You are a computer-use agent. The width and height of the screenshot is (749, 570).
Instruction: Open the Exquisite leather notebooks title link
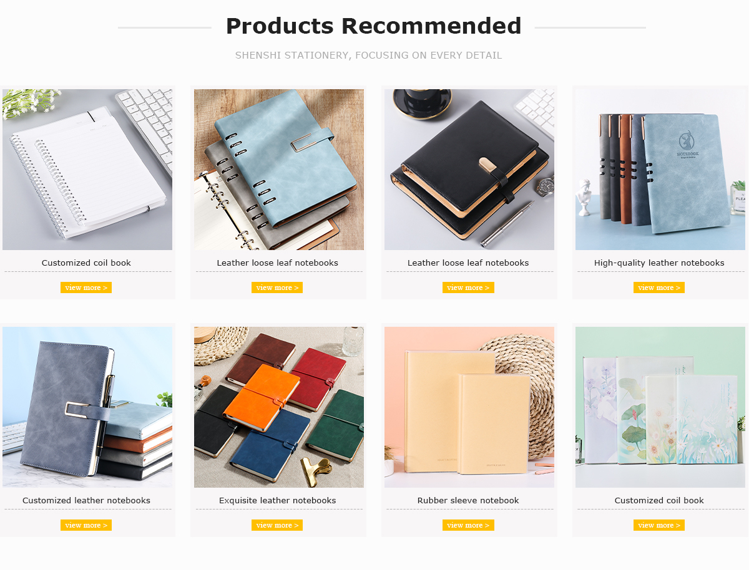click(277, 500)
